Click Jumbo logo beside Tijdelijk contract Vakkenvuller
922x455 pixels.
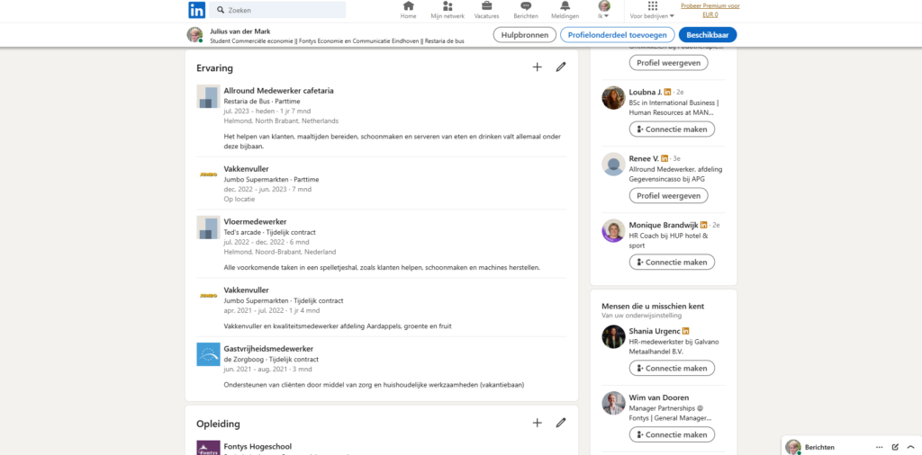coord(208,295)
